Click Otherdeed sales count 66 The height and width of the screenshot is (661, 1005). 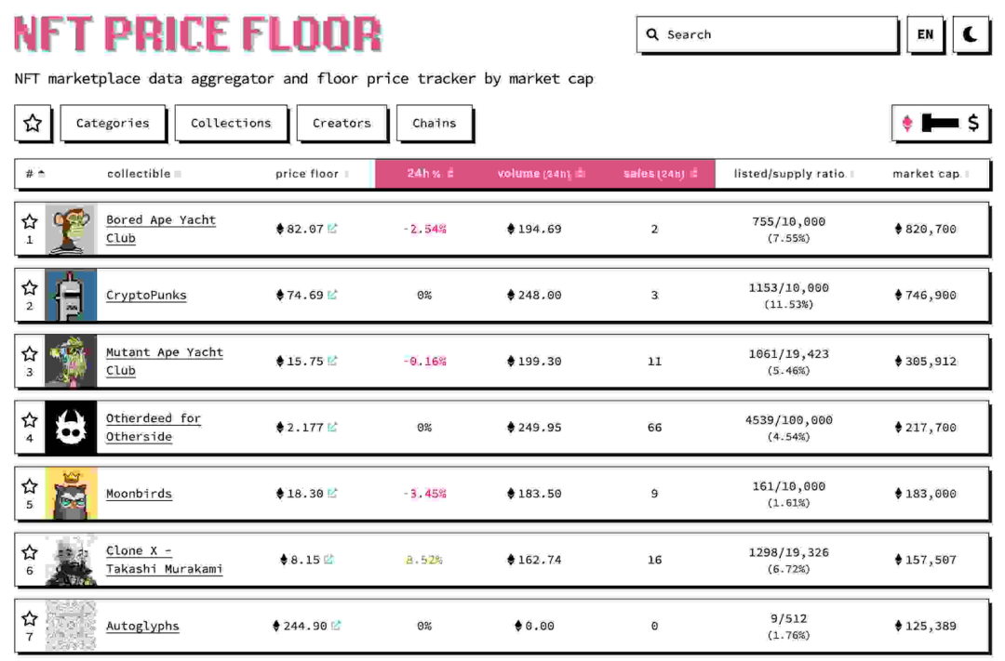point(654,428)
